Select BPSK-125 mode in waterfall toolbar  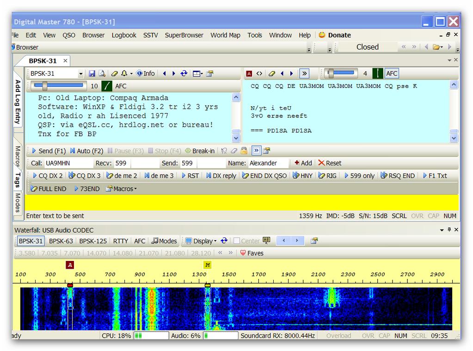point(93,241)
